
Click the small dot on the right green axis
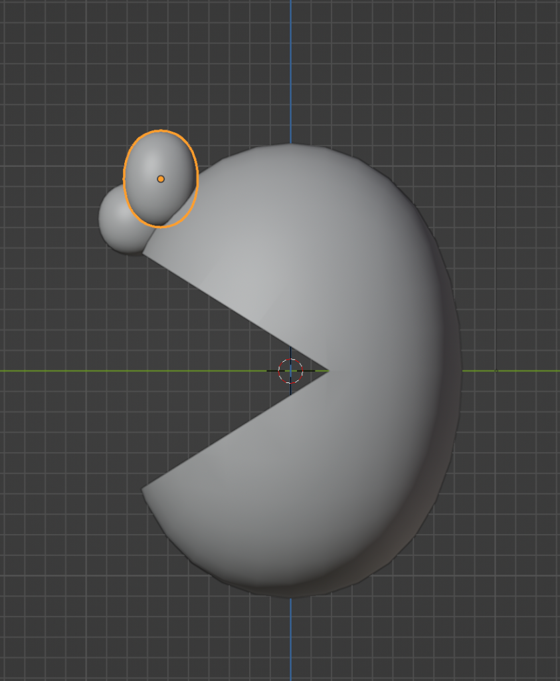click(x=496, y=371)
